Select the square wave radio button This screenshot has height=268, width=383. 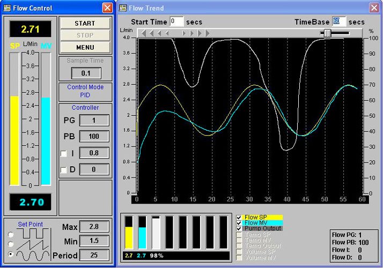[x=11, y=234]
